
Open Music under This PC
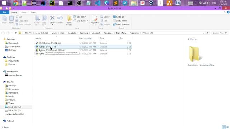[11, 96]
